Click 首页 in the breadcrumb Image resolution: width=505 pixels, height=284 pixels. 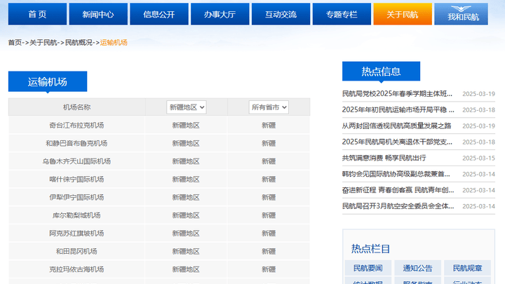click(15, 43)
